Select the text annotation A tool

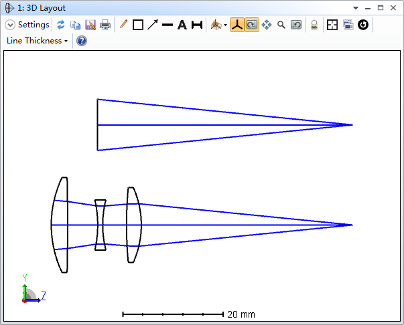[x=182, y=25]
